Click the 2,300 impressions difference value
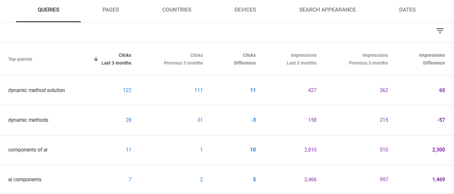 tap(438, 150)
